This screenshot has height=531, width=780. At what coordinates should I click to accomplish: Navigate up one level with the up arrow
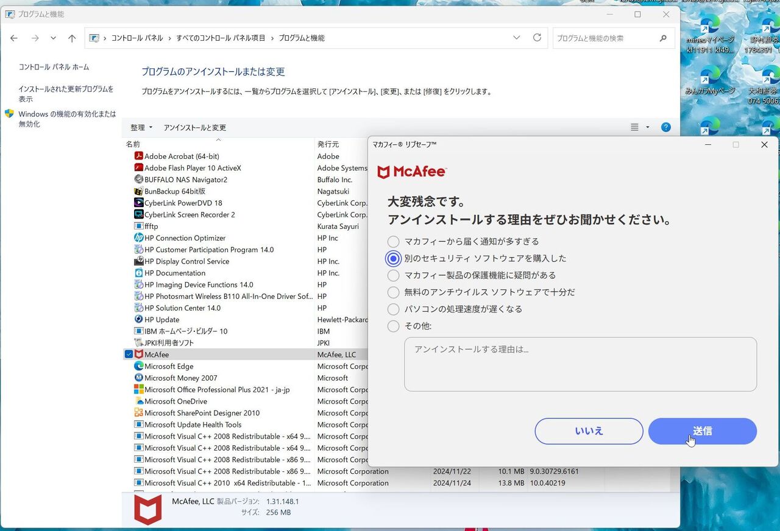[72, 38]
